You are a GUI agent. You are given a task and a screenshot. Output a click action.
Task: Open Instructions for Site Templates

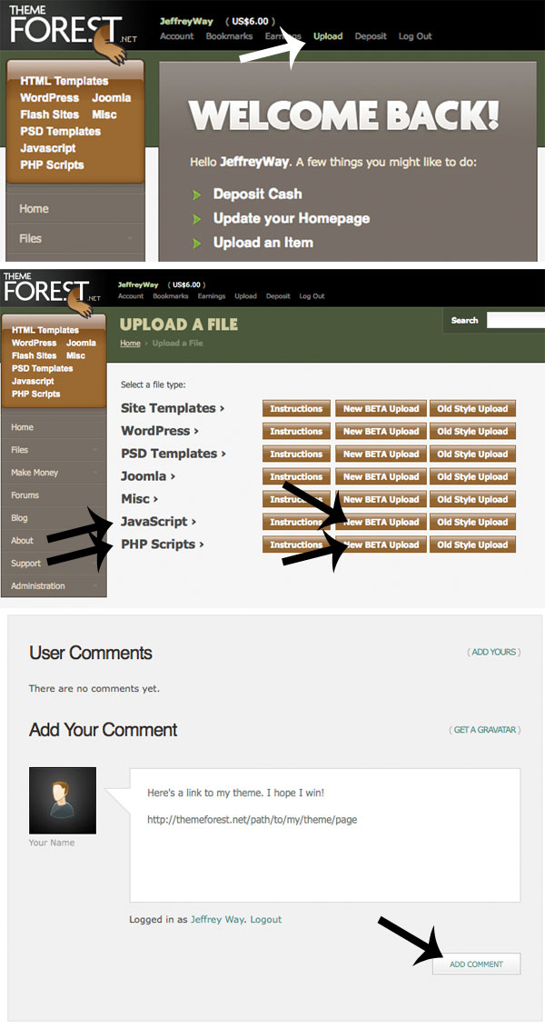(296, 408)
